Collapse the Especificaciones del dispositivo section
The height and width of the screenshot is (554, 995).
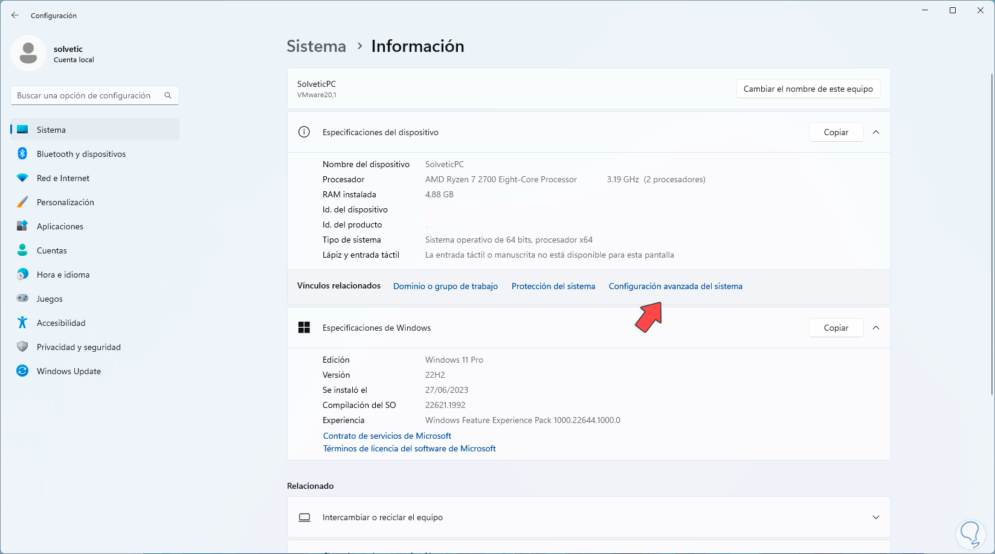point(876,132)
